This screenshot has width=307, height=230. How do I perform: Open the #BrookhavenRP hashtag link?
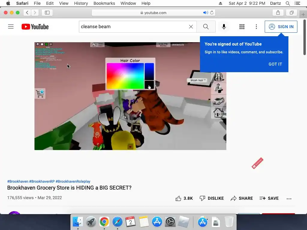click(42, 181)
